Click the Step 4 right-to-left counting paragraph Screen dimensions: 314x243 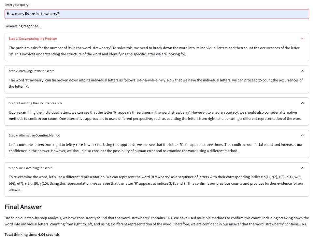156,148
